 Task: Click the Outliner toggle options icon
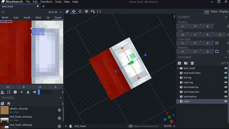click(192, 63)
